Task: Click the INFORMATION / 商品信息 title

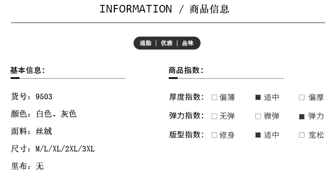Action: click(164, 9)
